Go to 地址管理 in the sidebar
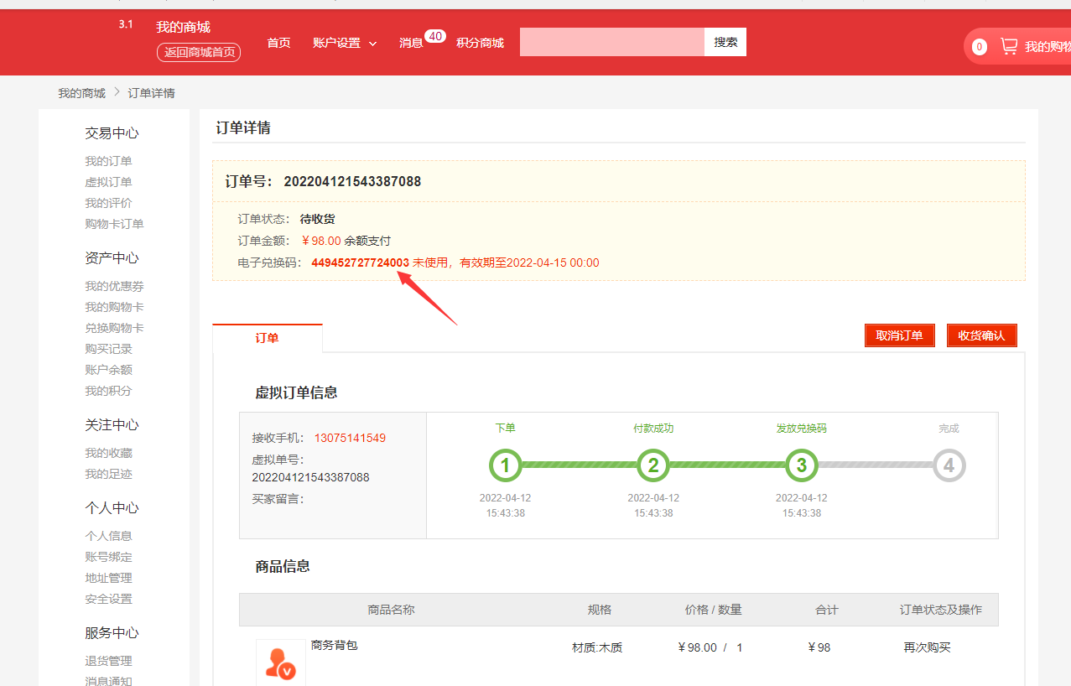1071x686 pixels. [x=108, y=578]
